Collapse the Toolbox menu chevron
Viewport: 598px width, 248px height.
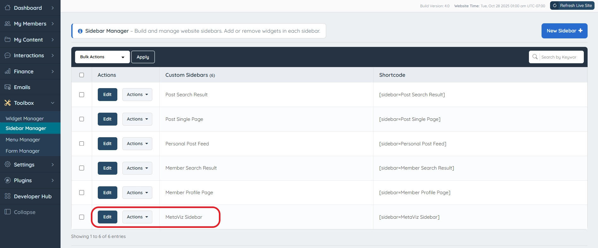pos(53,103)
